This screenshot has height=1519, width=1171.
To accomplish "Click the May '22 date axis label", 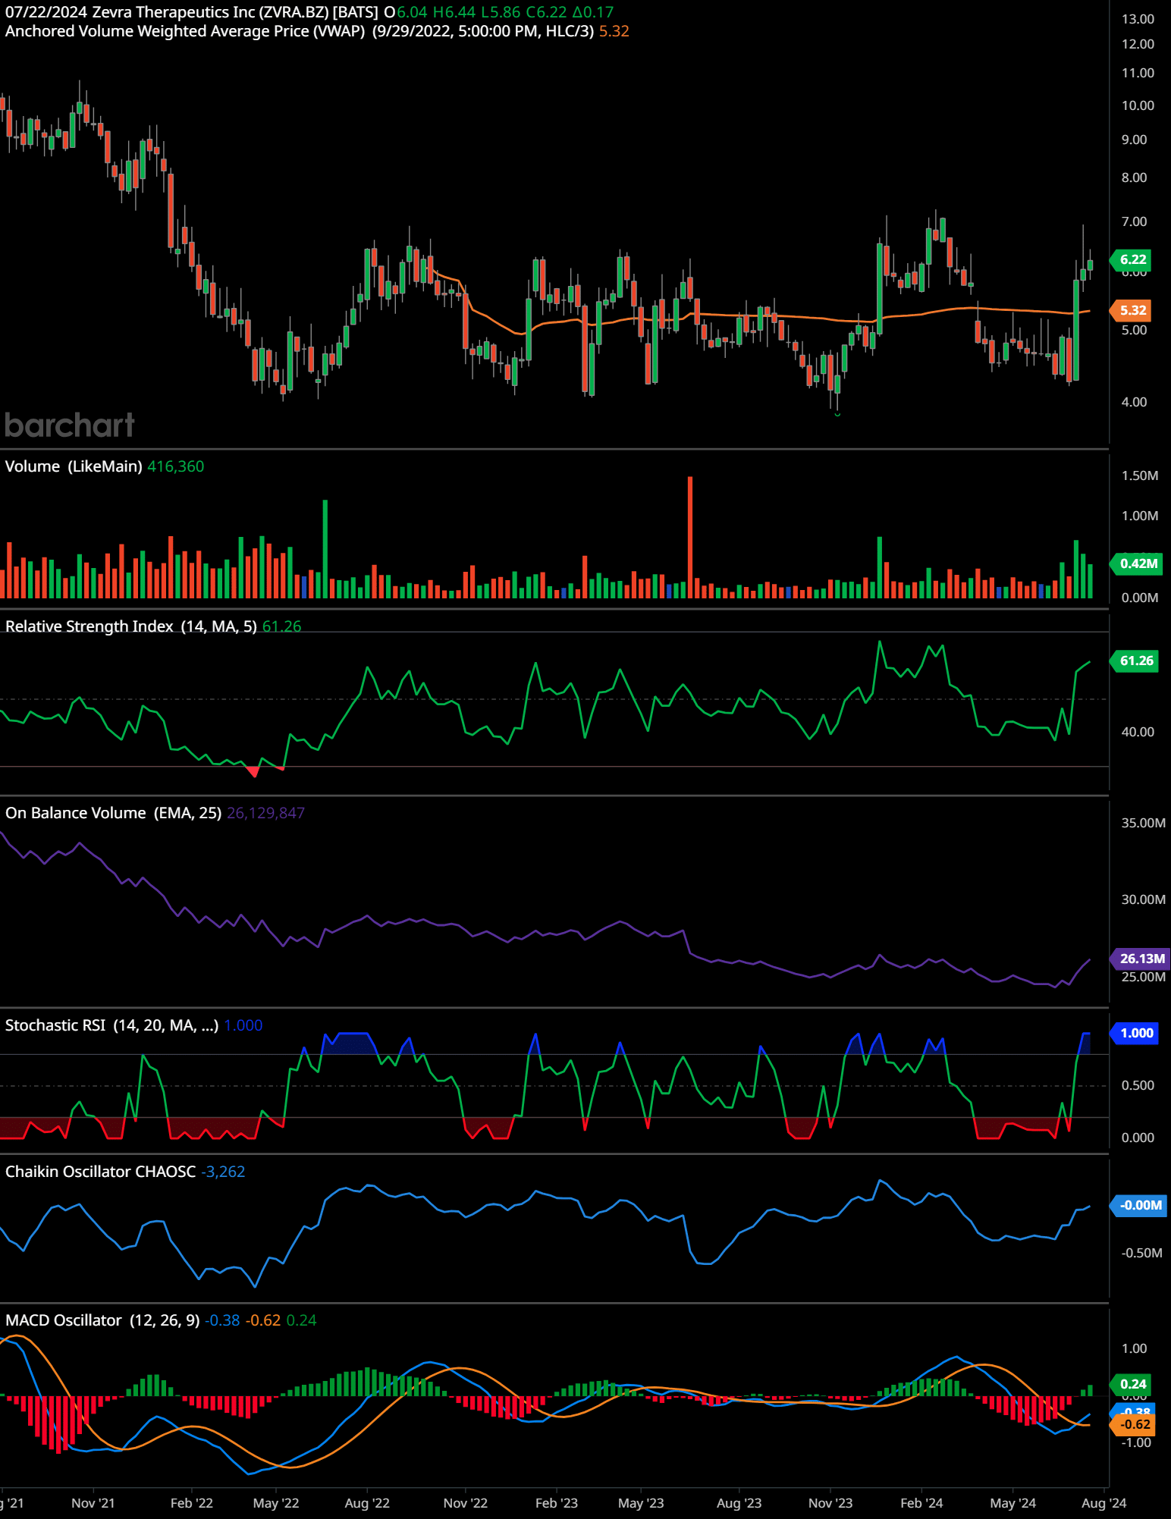I will [276, 1503].
